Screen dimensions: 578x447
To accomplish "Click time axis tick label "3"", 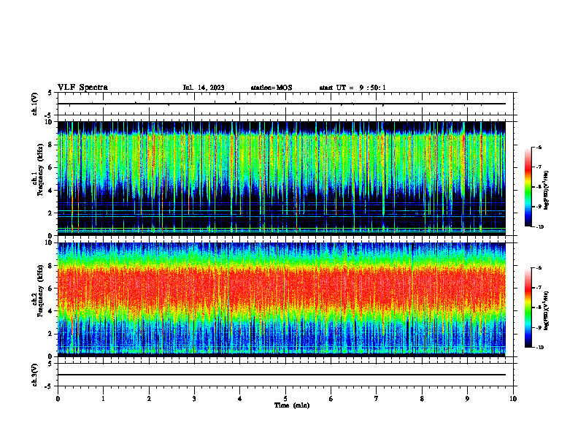I will pyautogui.click(x=194, y=399).
